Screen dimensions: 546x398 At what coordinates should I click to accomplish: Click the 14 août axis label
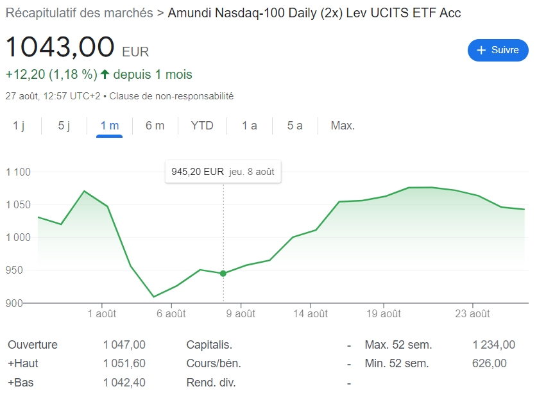pos(311,314)
